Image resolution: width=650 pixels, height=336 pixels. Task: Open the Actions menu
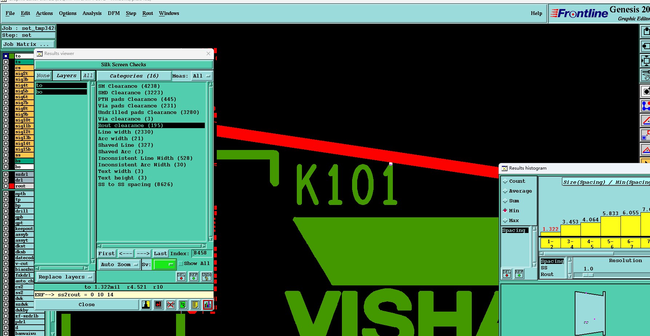pyautogui.click(x=44, y=13)
